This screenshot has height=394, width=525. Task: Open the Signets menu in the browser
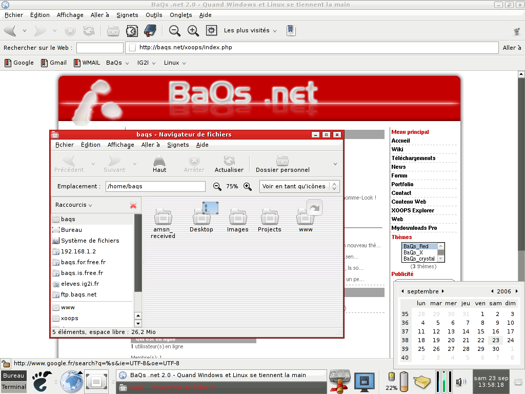coord(127,15)
